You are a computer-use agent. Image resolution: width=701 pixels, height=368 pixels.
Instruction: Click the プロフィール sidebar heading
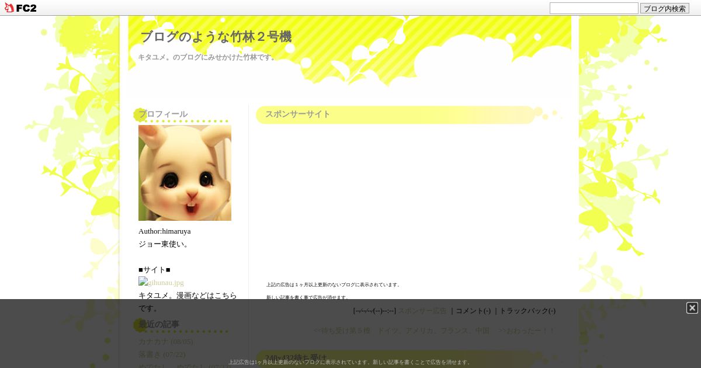coord(163,114)
